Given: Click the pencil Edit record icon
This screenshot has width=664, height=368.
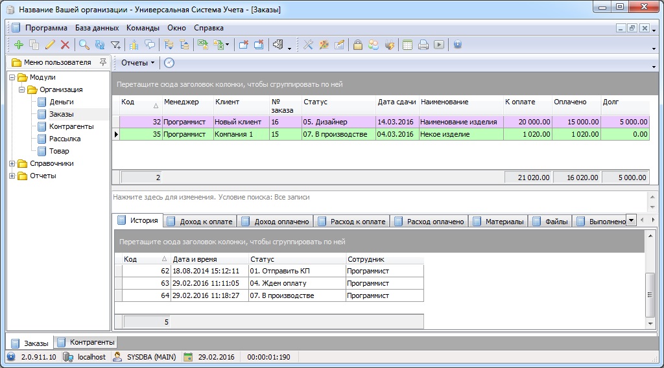Looking at the screenshot, I should pos(50,45).
